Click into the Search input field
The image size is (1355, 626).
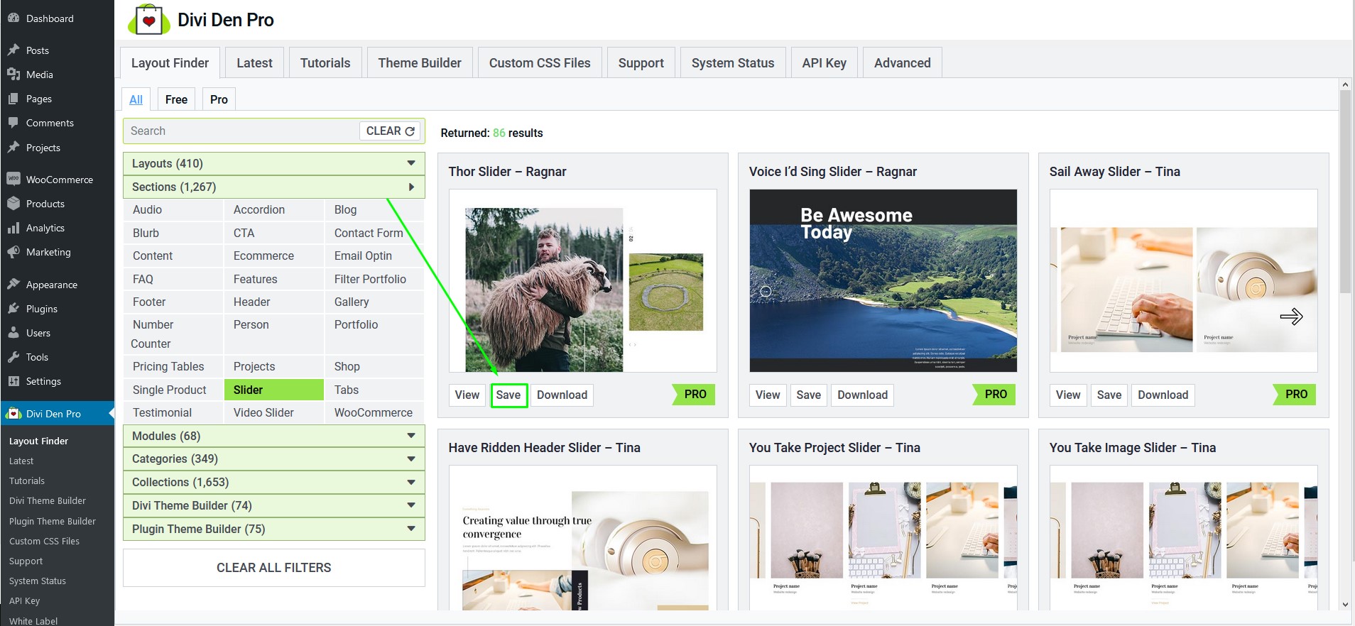coord(241,131)
